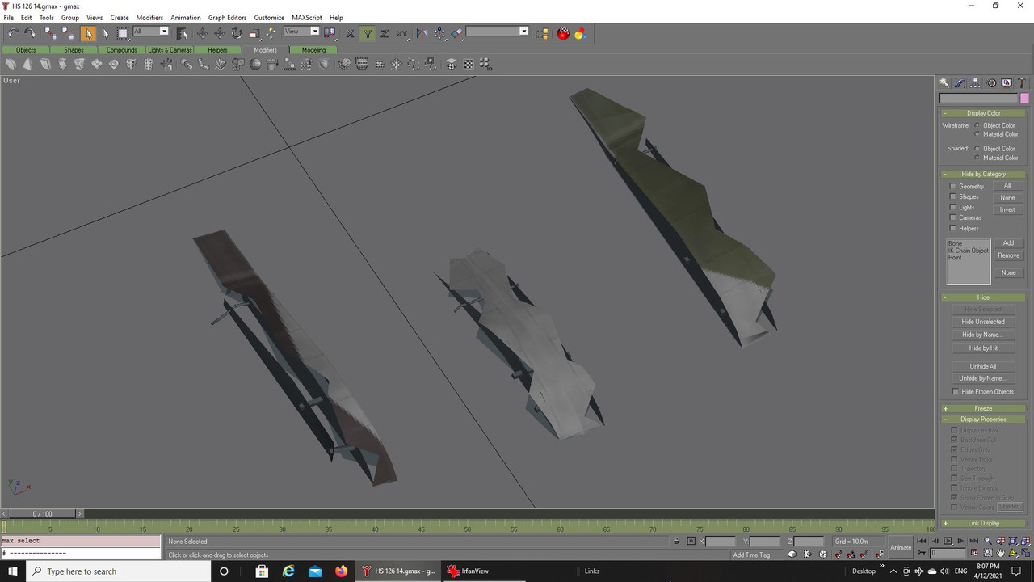Open the Hierarchy command panel tab
1034x582 pixels.
pos(975,83)
